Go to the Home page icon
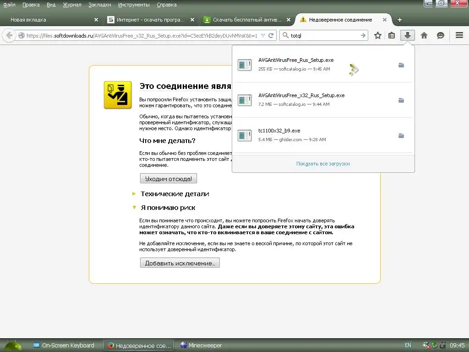 (424, 36)
